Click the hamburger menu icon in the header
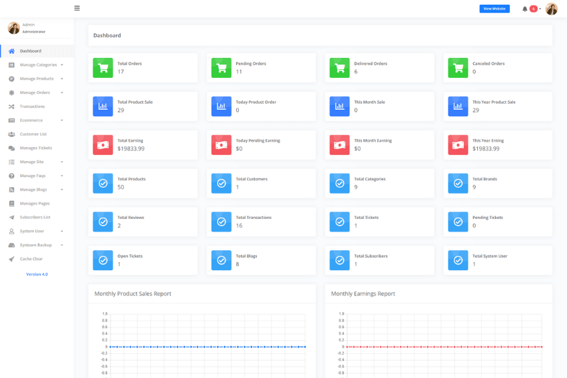This screenshot has height=378, width=567. [x=77, y=9]
